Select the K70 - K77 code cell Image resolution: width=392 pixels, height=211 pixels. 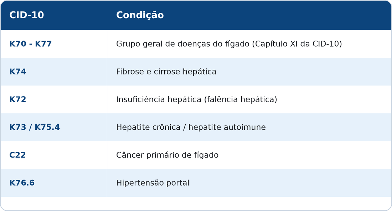point(54,44)
